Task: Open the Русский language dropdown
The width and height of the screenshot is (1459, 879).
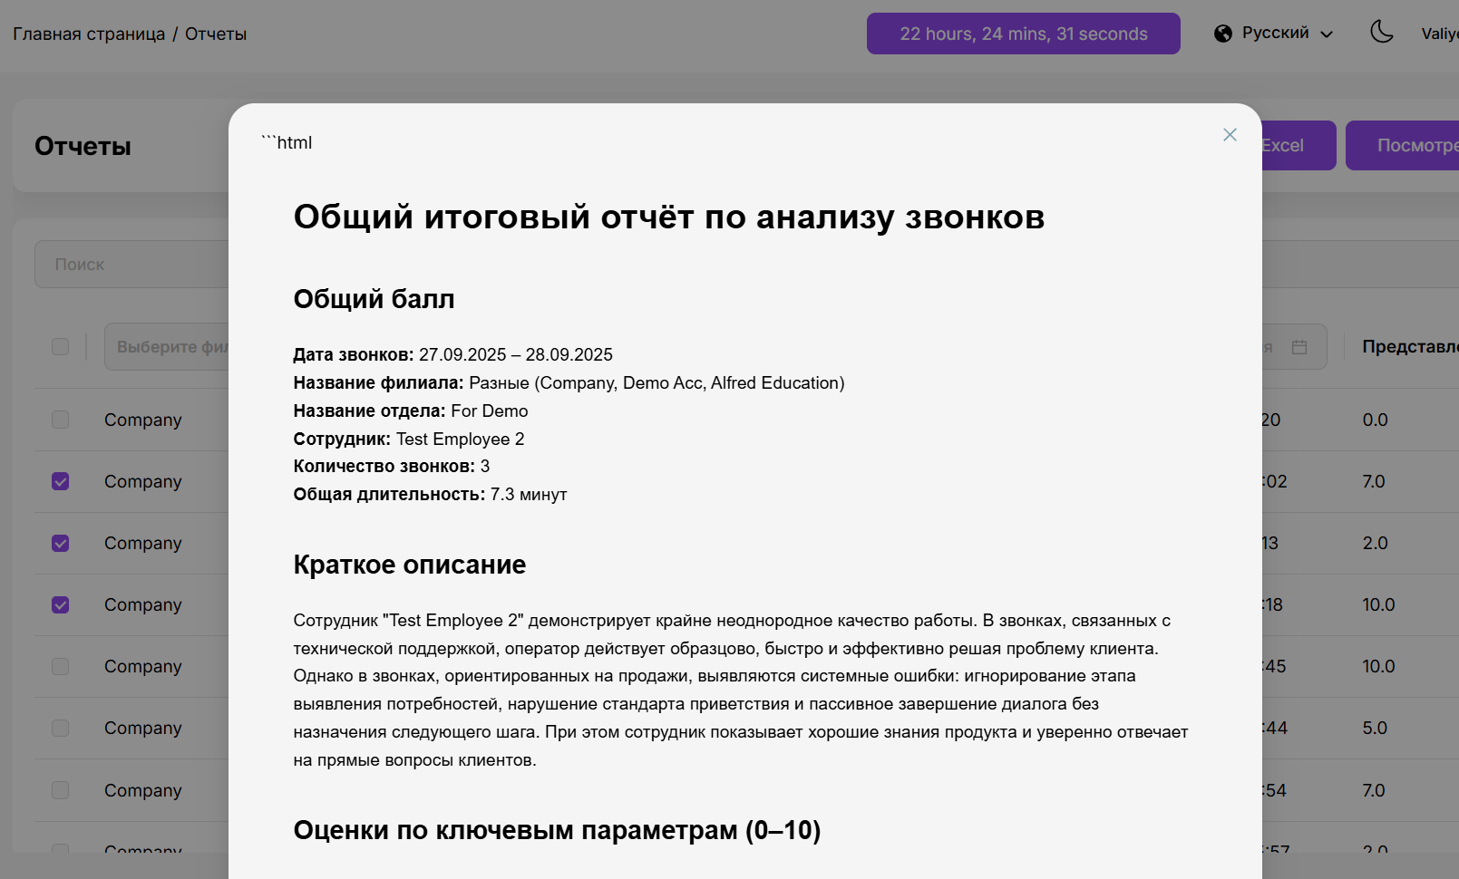Action: [x=1274, y=34]
